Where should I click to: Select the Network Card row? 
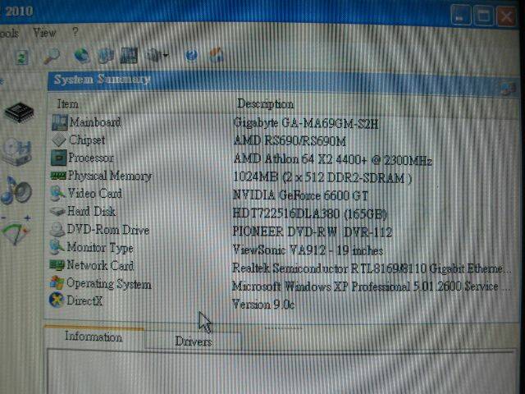[x=283, y=267]
